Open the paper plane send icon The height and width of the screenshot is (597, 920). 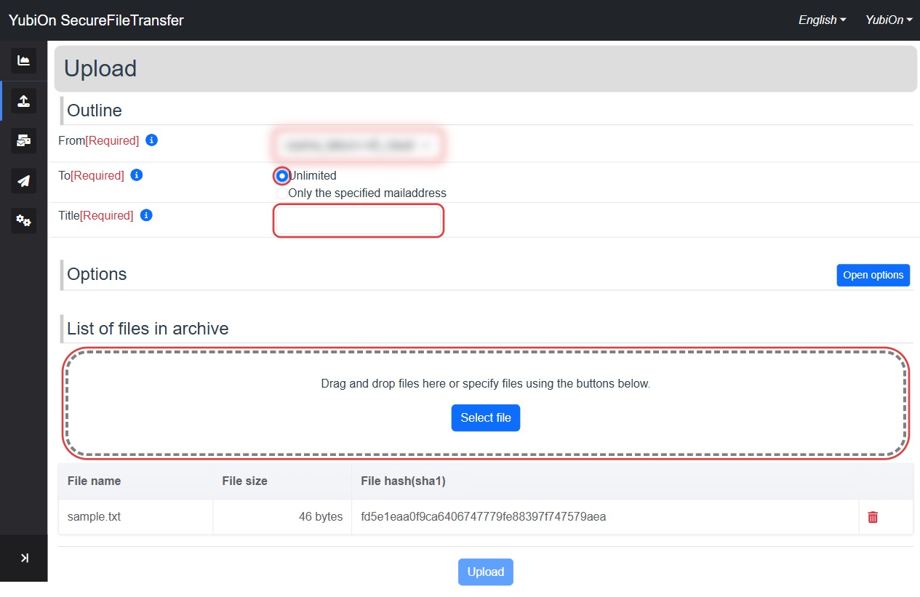23,180
